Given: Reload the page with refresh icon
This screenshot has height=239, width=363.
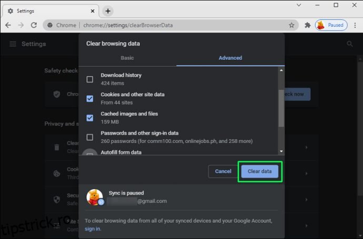Looking at the screenshot, I should coord(34,25).
